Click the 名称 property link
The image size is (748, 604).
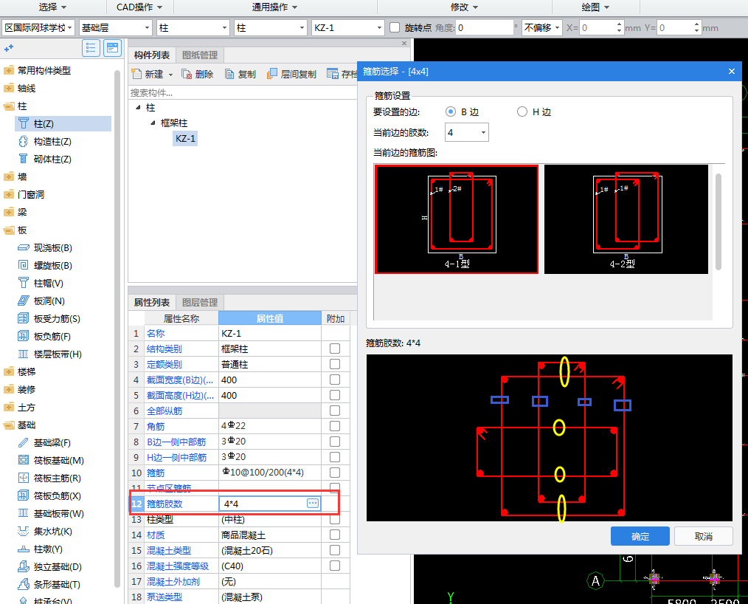pyautogui.click(x=156, y=333)
